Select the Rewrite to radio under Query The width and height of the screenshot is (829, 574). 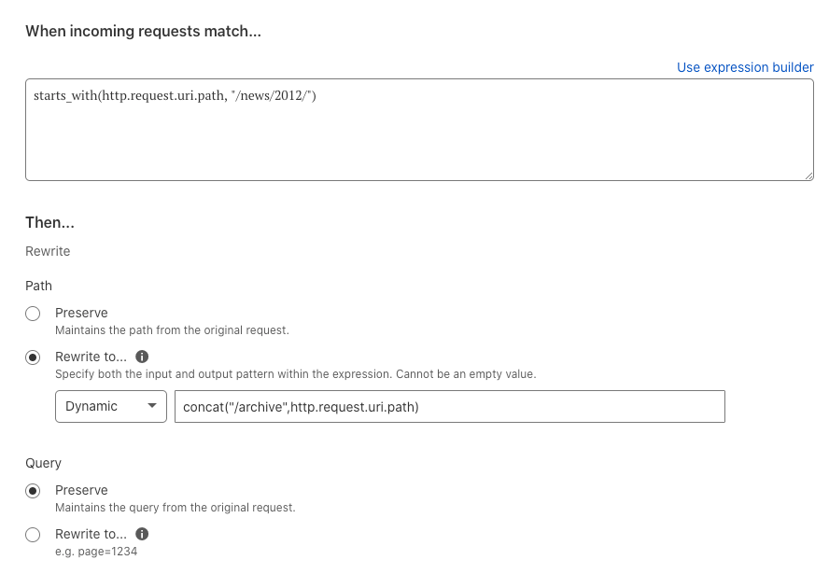coord(33,535)
